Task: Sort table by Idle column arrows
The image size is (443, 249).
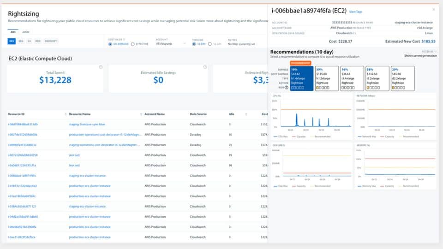Action: [246, 114]
